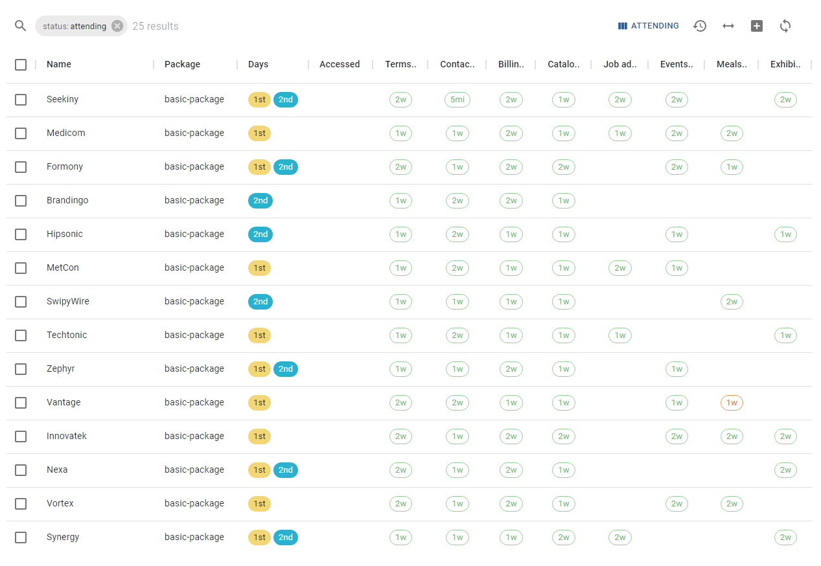
Task: Open the SwipyWire company name
Action: (68, 301)
